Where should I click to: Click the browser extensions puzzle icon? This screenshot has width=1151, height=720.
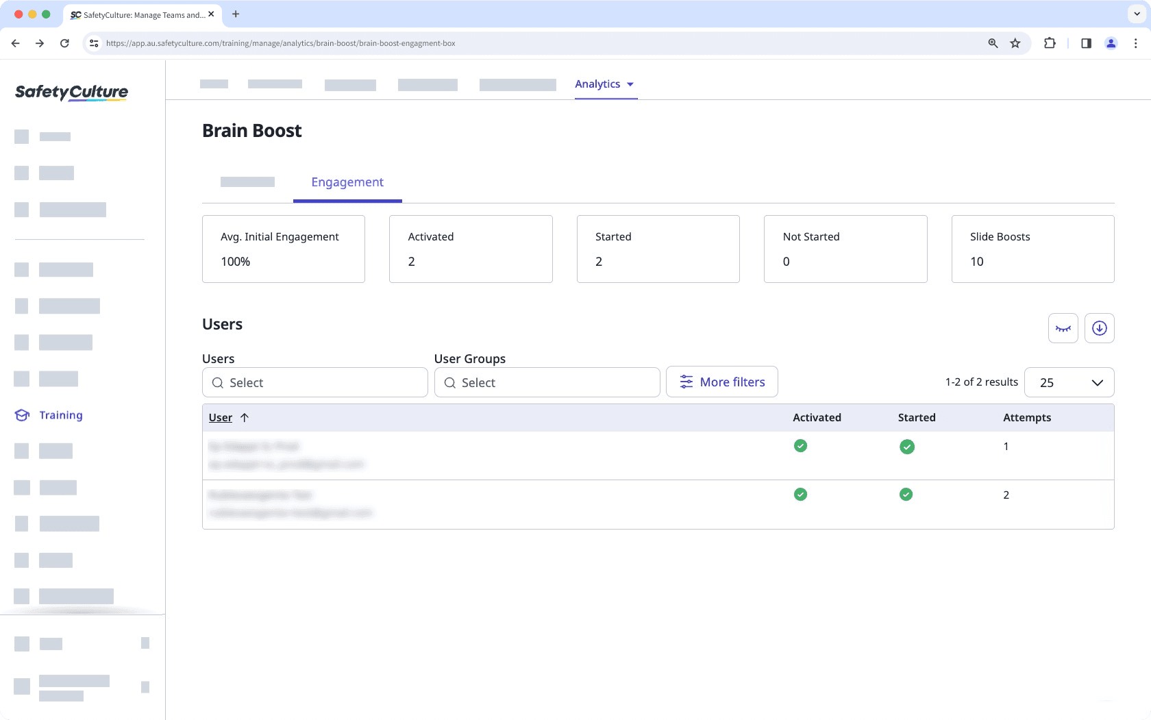coord(1049,42)
